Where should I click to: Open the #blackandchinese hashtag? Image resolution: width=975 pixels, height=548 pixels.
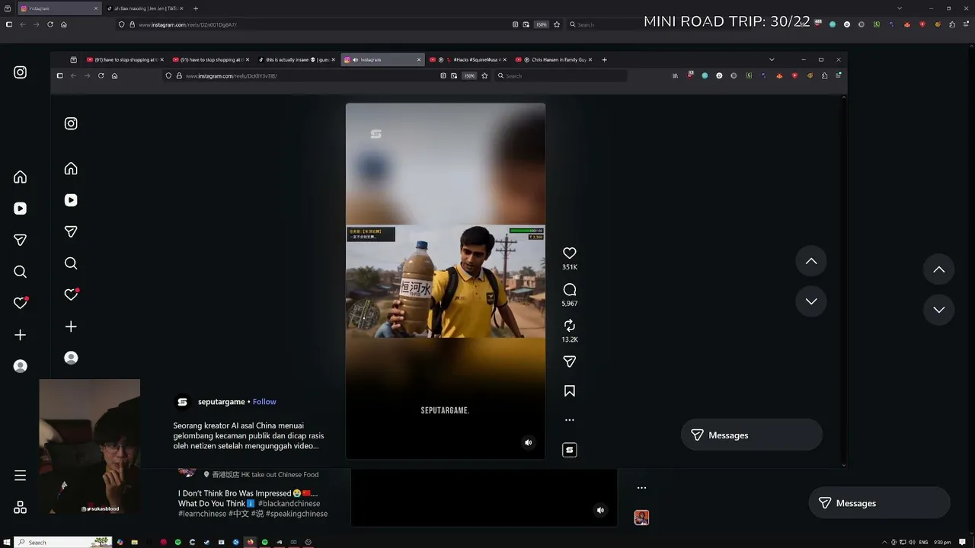[289, 504]
